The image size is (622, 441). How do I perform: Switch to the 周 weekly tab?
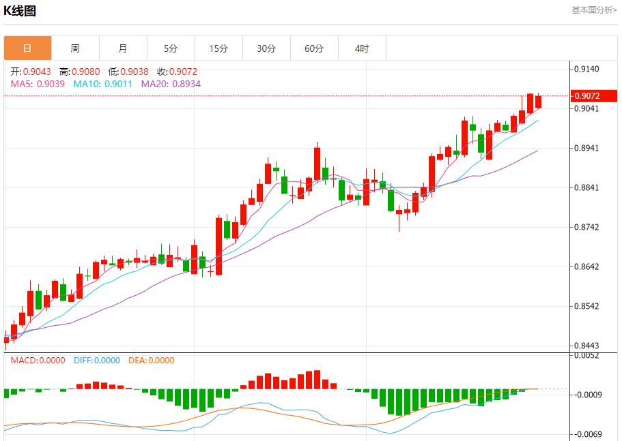click(75, 48)
